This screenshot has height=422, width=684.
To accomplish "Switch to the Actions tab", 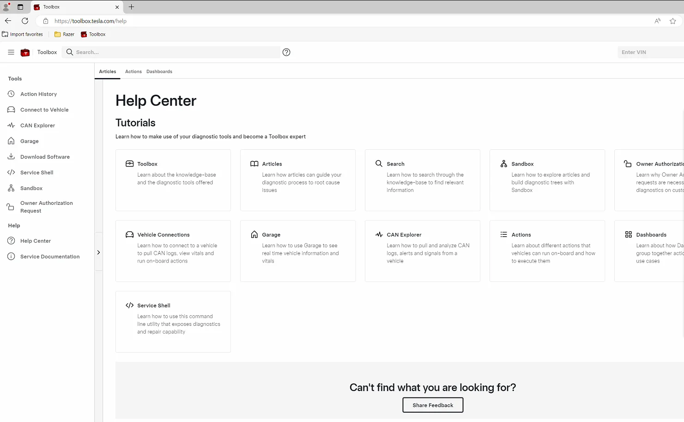I will tap(133, 72).
